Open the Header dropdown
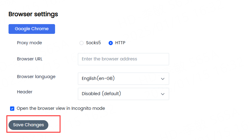This screenshot has height=140, width=250. pos(123,94)
